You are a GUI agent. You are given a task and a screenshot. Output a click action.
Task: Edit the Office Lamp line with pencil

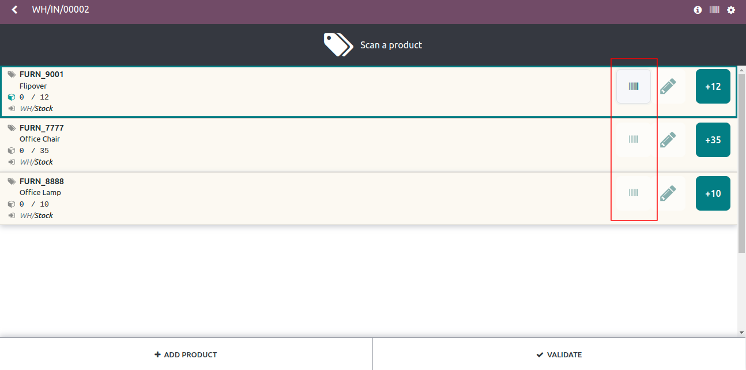click(668, 193)
